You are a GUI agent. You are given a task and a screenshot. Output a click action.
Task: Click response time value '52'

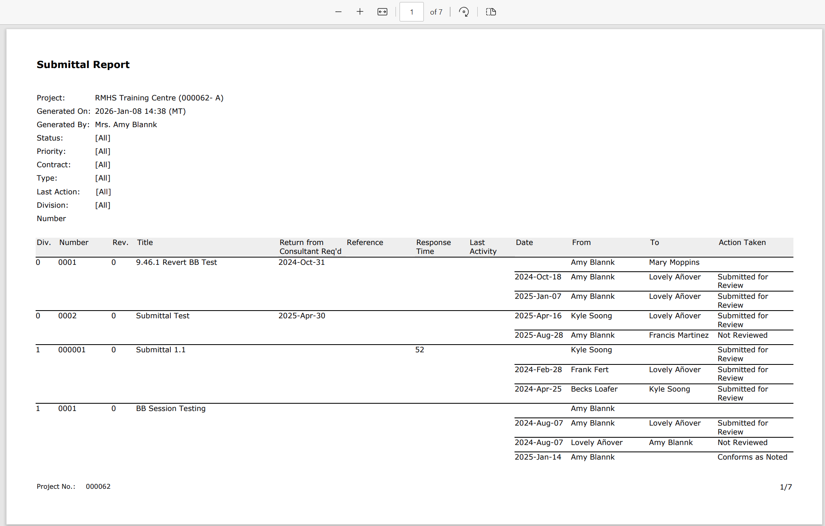(419, 350)
